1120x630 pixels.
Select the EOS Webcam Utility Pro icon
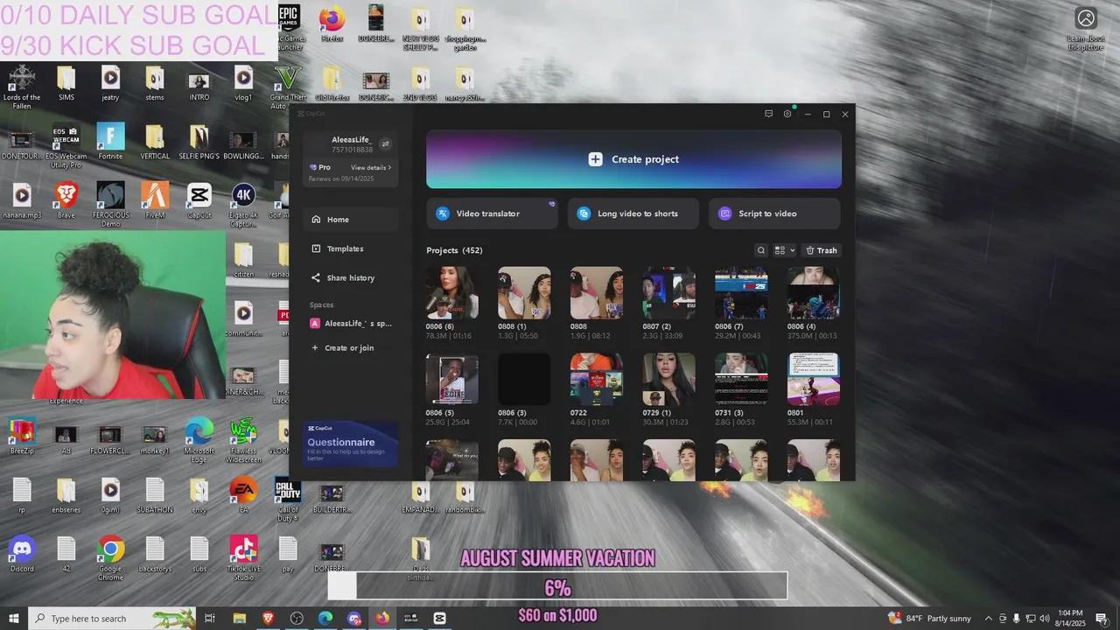point(66,146)
